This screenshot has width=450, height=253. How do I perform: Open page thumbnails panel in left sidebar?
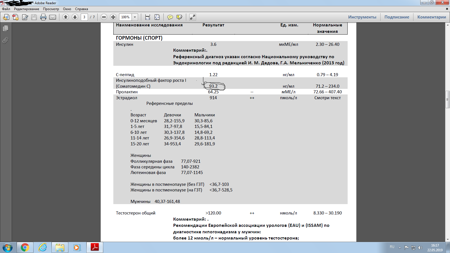click(5, 28)
